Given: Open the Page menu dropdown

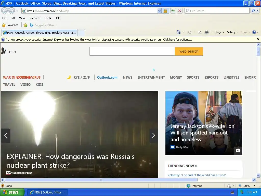Looking at the screenshot, I should (219, 32).
